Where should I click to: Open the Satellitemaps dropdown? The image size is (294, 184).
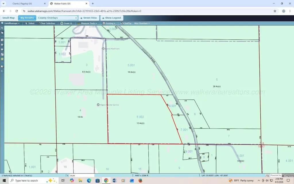click(10, 23)
